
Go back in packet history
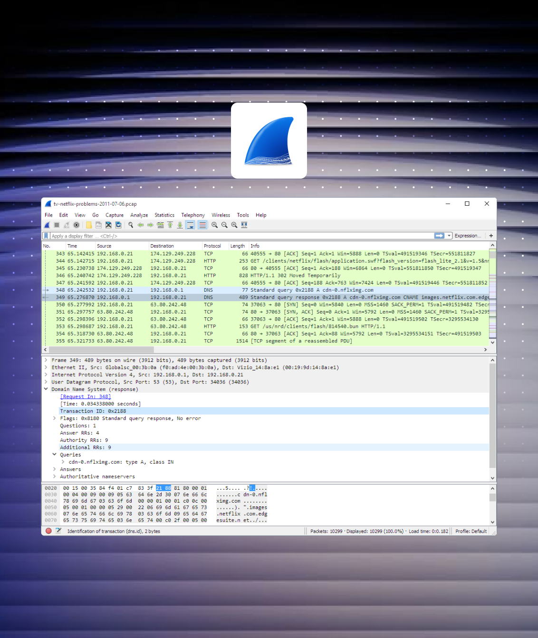click(x=141, y=225)
